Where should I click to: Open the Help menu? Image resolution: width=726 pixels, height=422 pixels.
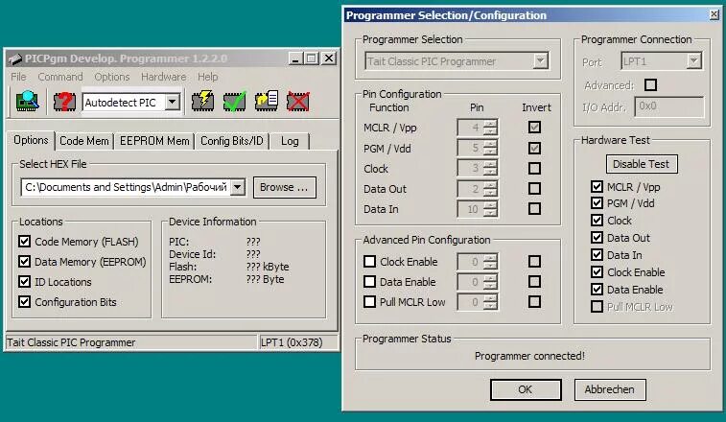[207, 77]
